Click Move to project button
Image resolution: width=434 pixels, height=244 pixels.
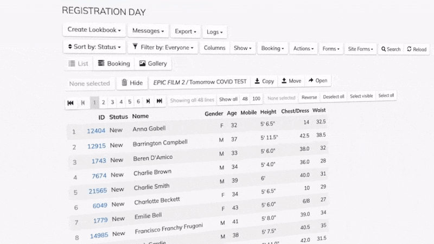[x=291, y=81]
